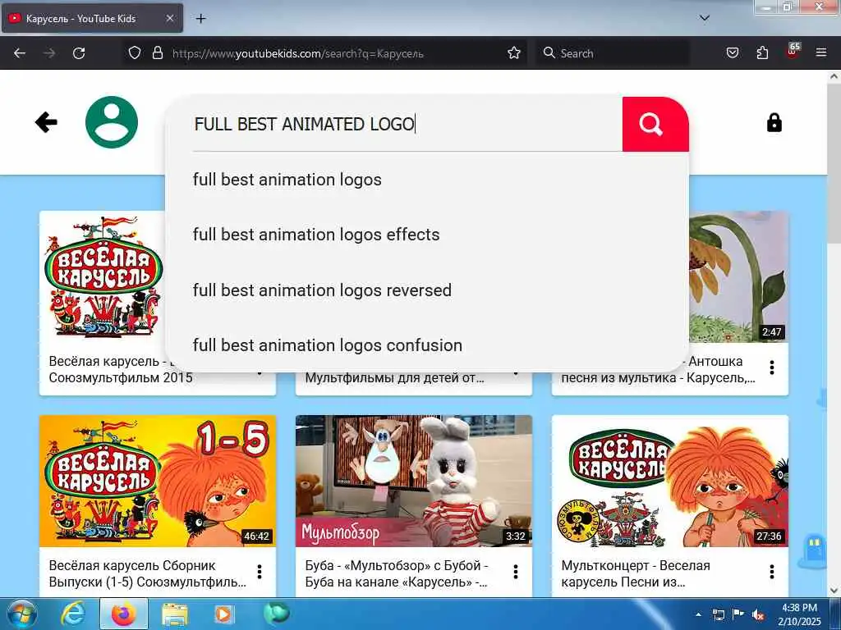
Task: Click the page scrollbar down arrow
Action: coord(834,591)
